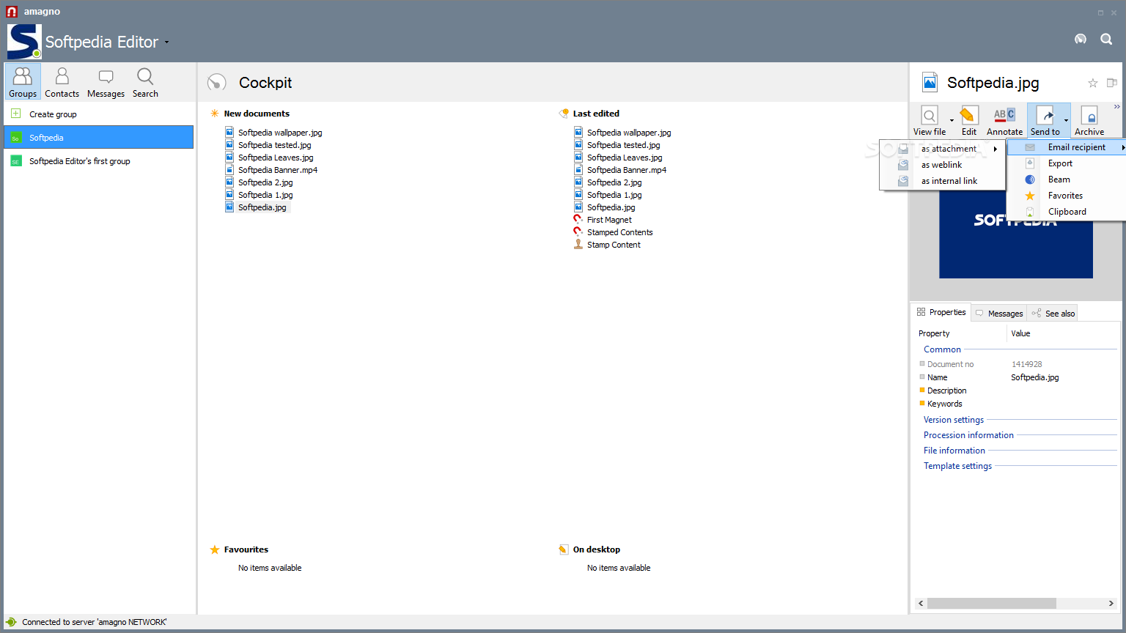Open Softpedia tested.jpg in New documents
Viewport: 1126px width, 633px height.
click(274, 145)
